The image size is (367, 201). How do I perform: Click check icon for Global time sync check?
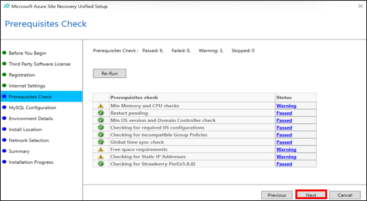pos(101,142)
